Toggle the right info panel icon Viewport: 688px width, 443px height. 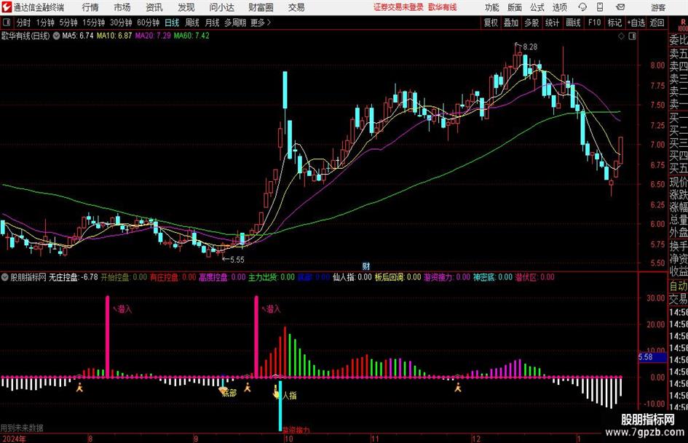(x=632, y=36)
